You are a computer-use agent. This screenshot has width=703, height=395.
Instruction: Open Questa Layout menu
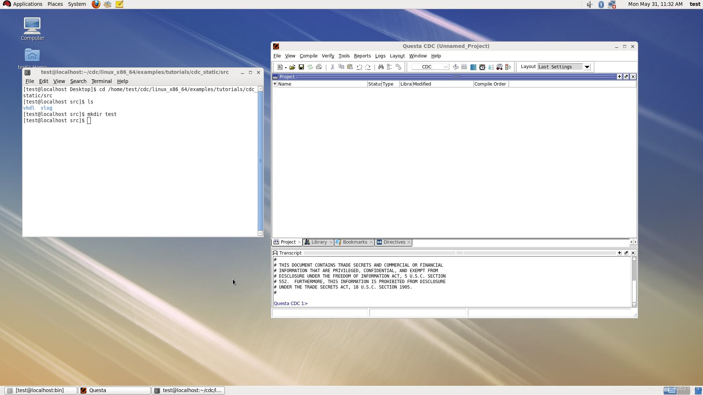[397, 56]
